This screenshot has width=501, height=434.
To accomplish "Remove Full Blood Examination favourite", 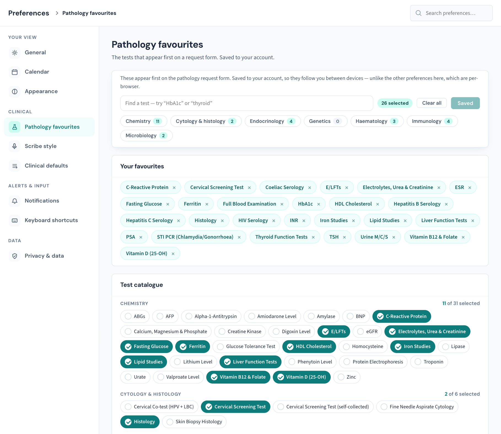I will pos(282,204).
